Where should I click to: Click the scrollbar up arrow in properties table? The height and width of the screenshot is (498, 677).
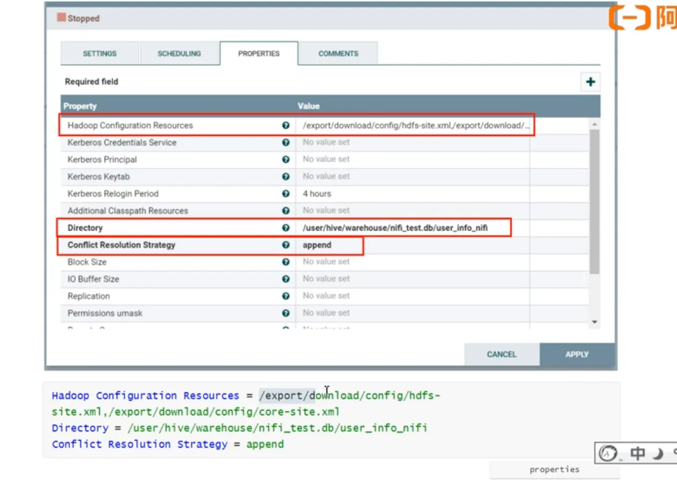(594, 125)
